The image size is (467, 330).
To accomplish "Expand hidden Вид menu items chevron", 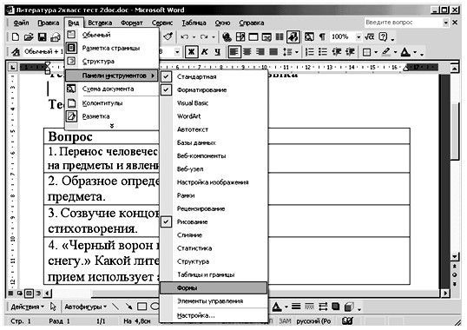I will 112,126.
